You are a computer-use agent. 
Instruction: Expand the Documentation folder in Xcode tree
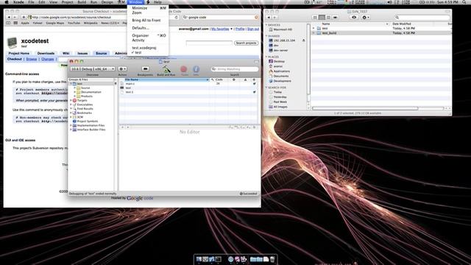coord(75,92)
